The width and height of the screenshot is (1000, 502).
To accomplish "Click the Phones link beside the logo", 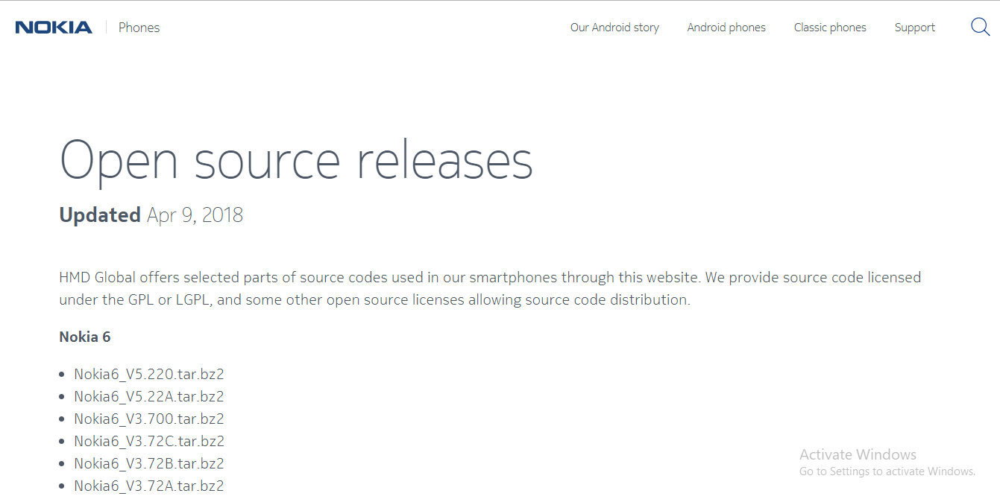I will pyautogui.click(x=139, y=28).
